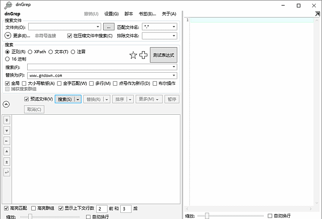The height and width of the screenshot is (219, 322).
Task: Select the 16 进制 radio button
Action: click(8, 59)
